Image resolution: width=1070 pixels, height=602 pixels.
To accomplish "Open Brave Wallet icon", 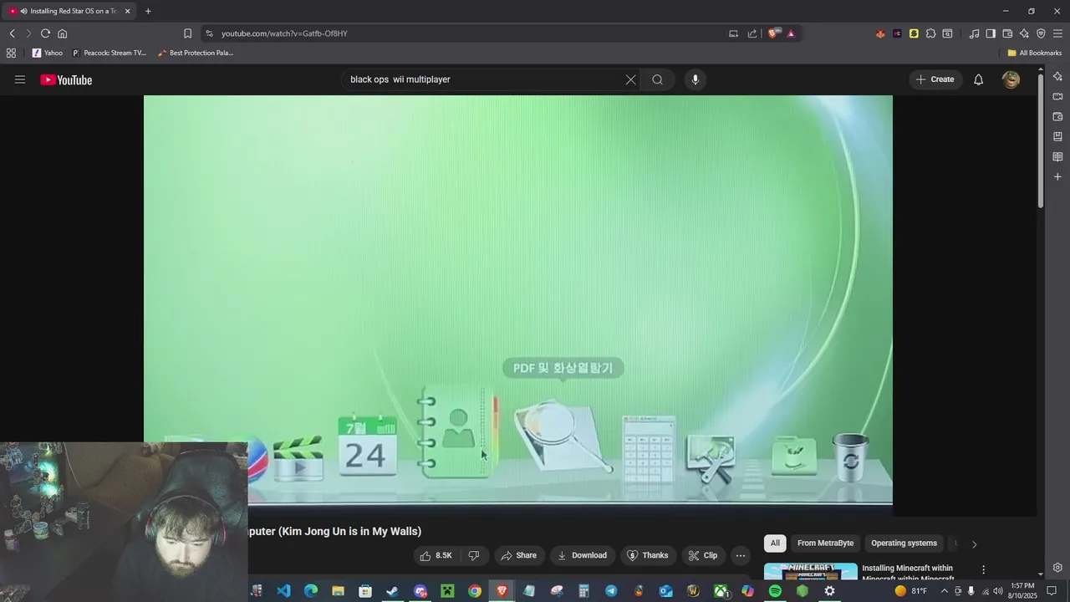I will pos(1007,33).
